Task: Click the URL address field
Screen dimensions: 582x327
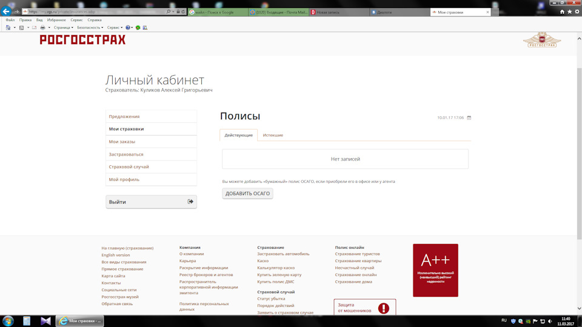Action: pyautogui.click(x=95, y=12)
